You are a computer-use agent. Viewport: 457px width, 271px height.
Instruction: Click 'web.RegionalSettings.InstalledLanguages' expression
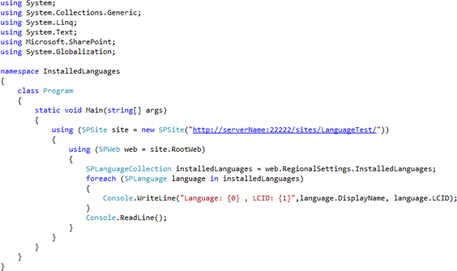(x=348, y=169)
